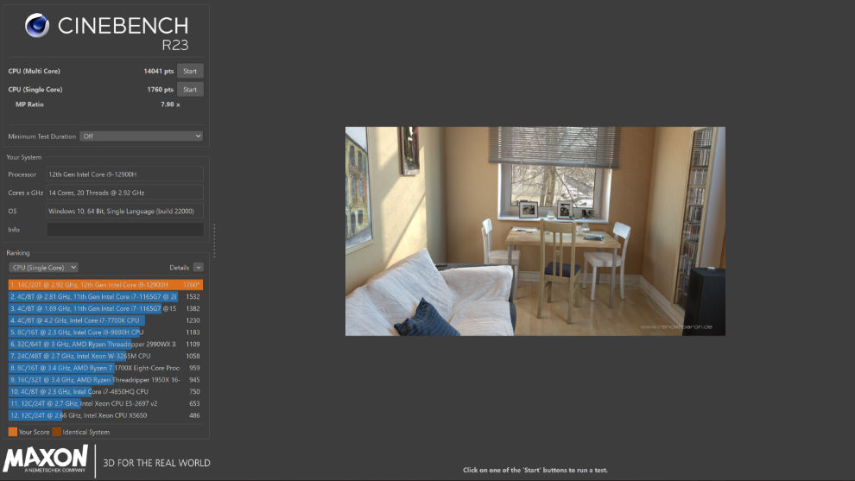Click the single core score 1760 pts
This screenshot has width=855, height=481.
[161, 90]
